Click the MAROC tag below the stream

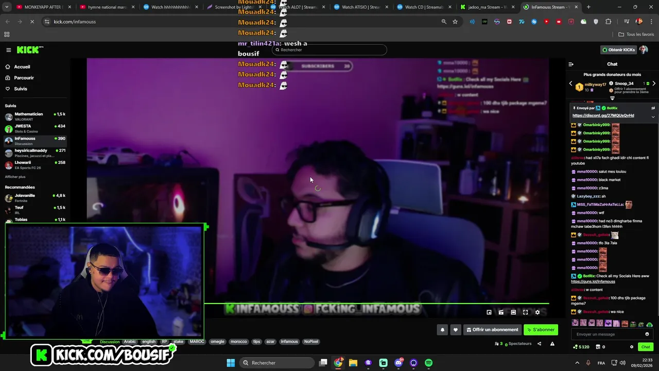pos(197,342)
